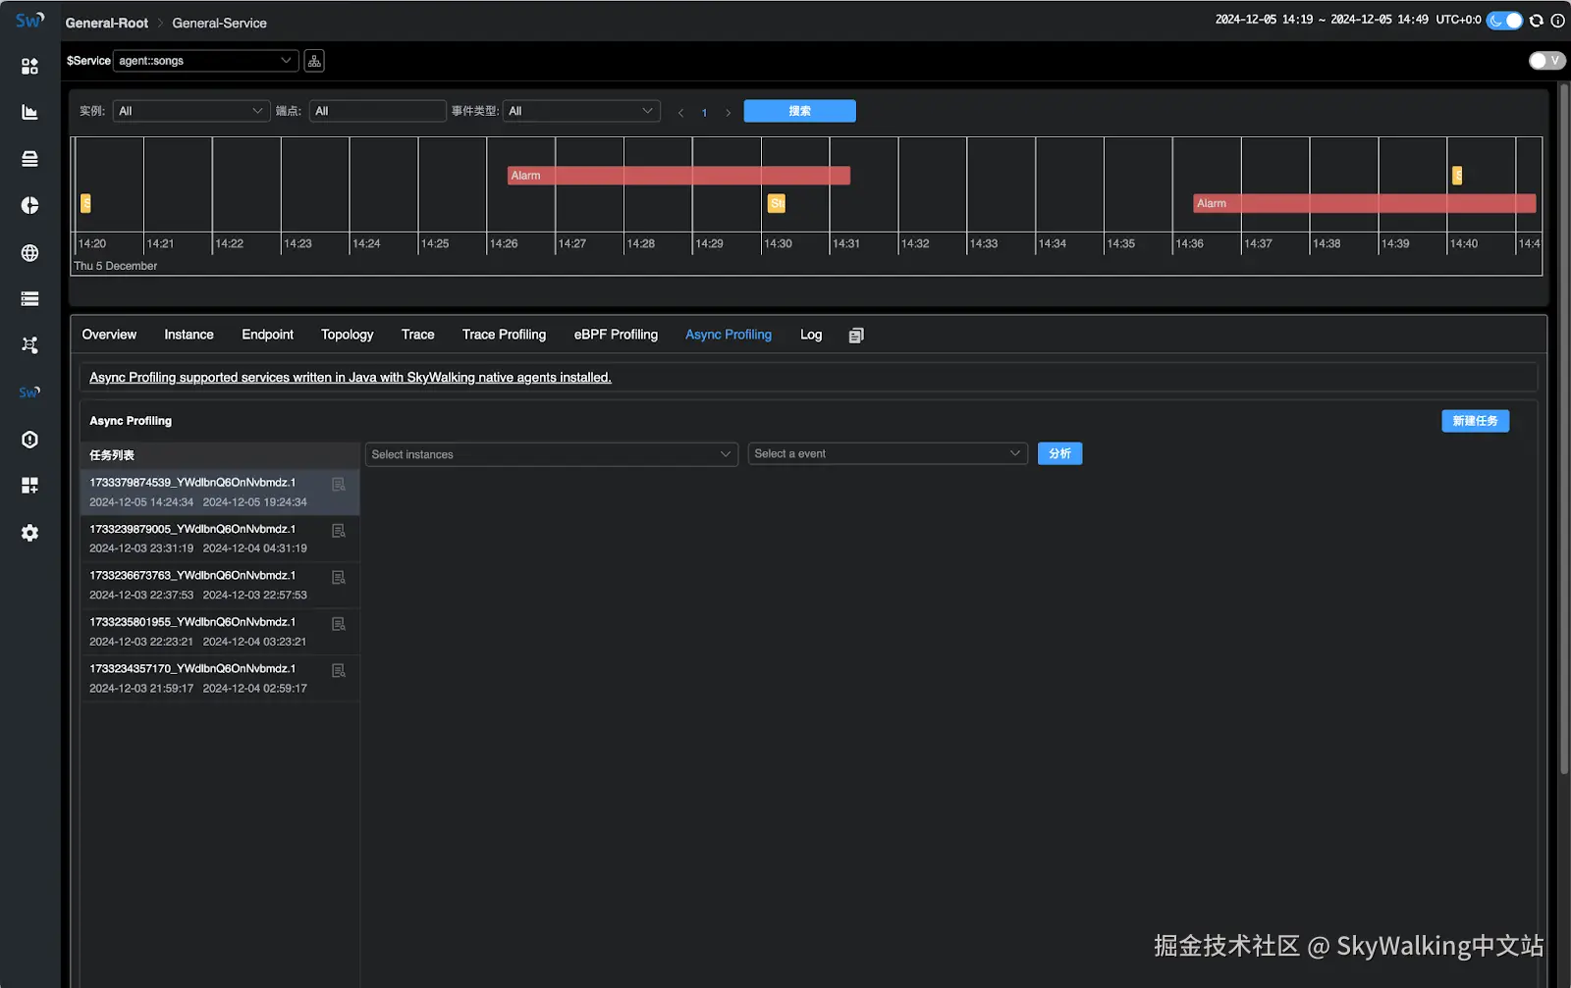This screenshot has width=1571, height=988.
Task: Select task 1733235801955_YWdlbnQ6OnNvbmdz.1
Action: tap(220, 632)
